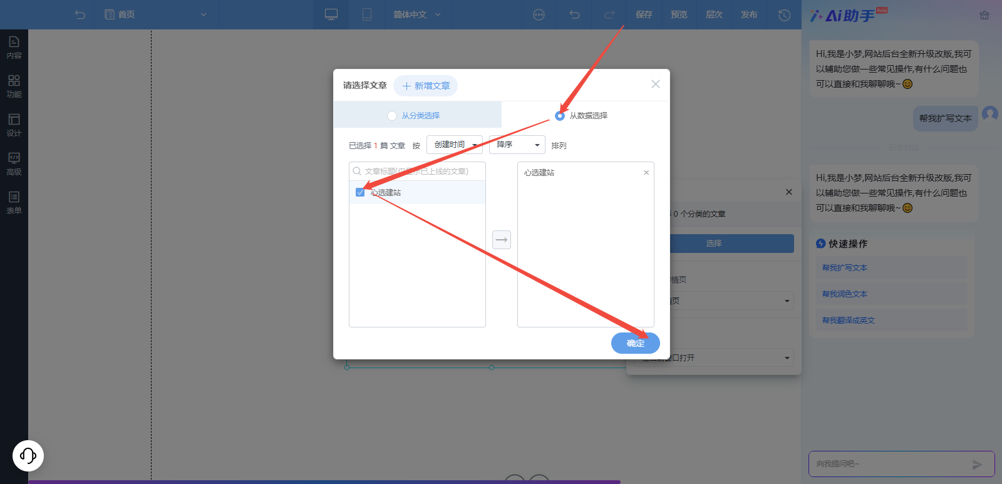
Task: Select the 从分类选择 radio option
Action: click(392, 116)
